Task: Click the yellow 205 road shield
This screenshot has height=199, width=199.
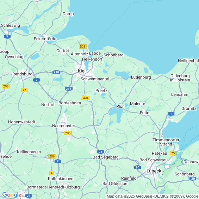Action: tap(68, 133)
